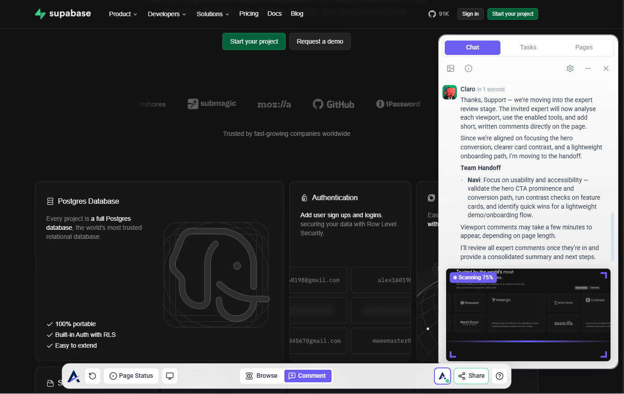
Task: Switch to Browse mode
Action: pyautogui.click(x=262, y=376)
